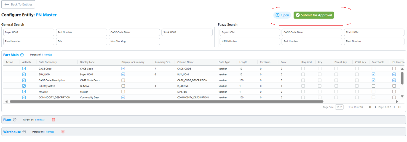
Task: Open the Page Size dropdown
Action: click(x=339, y=107)
